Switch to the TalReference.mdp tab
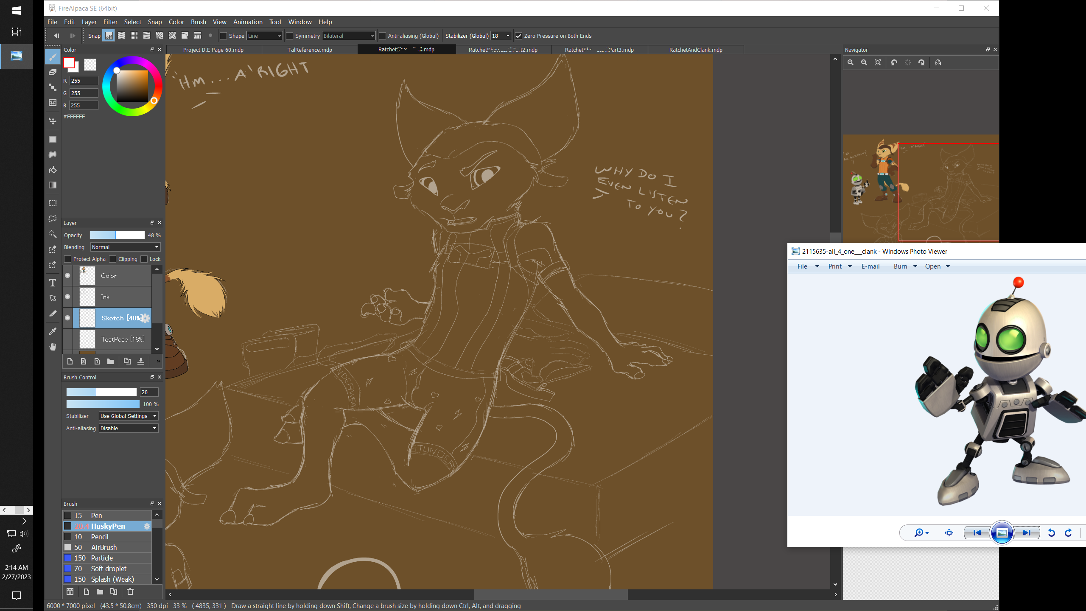 tap(310, 50)
